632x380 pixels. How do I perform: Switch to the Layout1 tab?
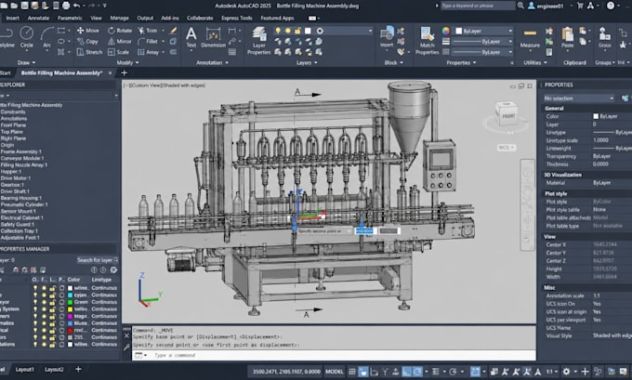click(x=24, y=370)
